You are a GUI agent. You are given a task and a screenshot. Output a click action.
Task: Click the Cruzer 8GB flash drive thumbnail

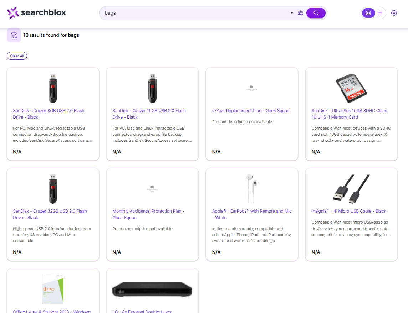[x=53, y=88]
